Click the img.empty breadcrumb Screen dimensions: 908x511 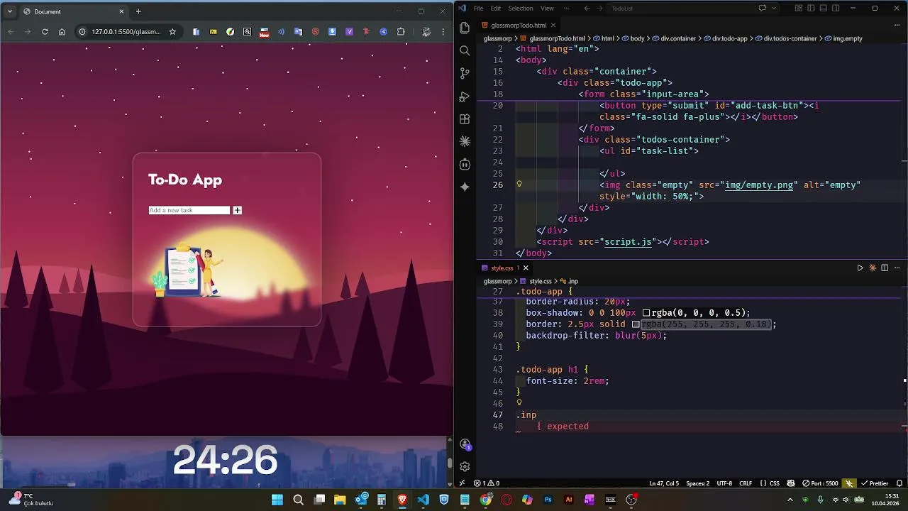coord(842,38)
